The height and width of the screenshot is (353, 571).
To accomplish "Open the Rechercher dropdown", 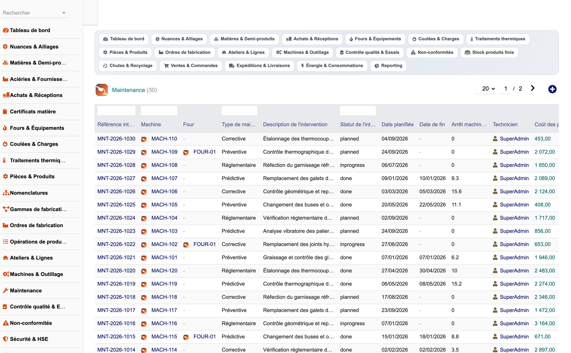I will tap(34, 13).
